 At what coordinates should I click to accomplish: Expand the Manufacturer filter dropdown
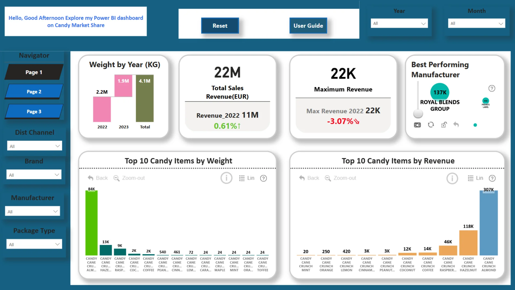32,211
